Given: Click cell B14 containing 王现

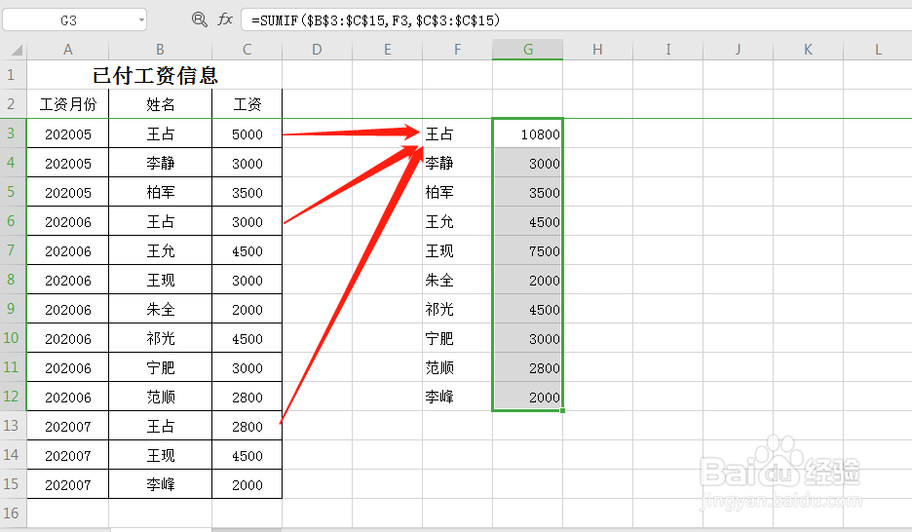Looking at the screenshot, I should coord(161,455).
